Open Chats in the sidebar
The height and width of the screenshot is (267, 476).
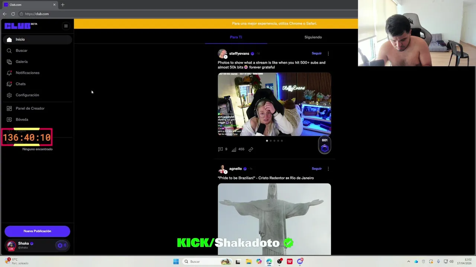coord(37,84)
